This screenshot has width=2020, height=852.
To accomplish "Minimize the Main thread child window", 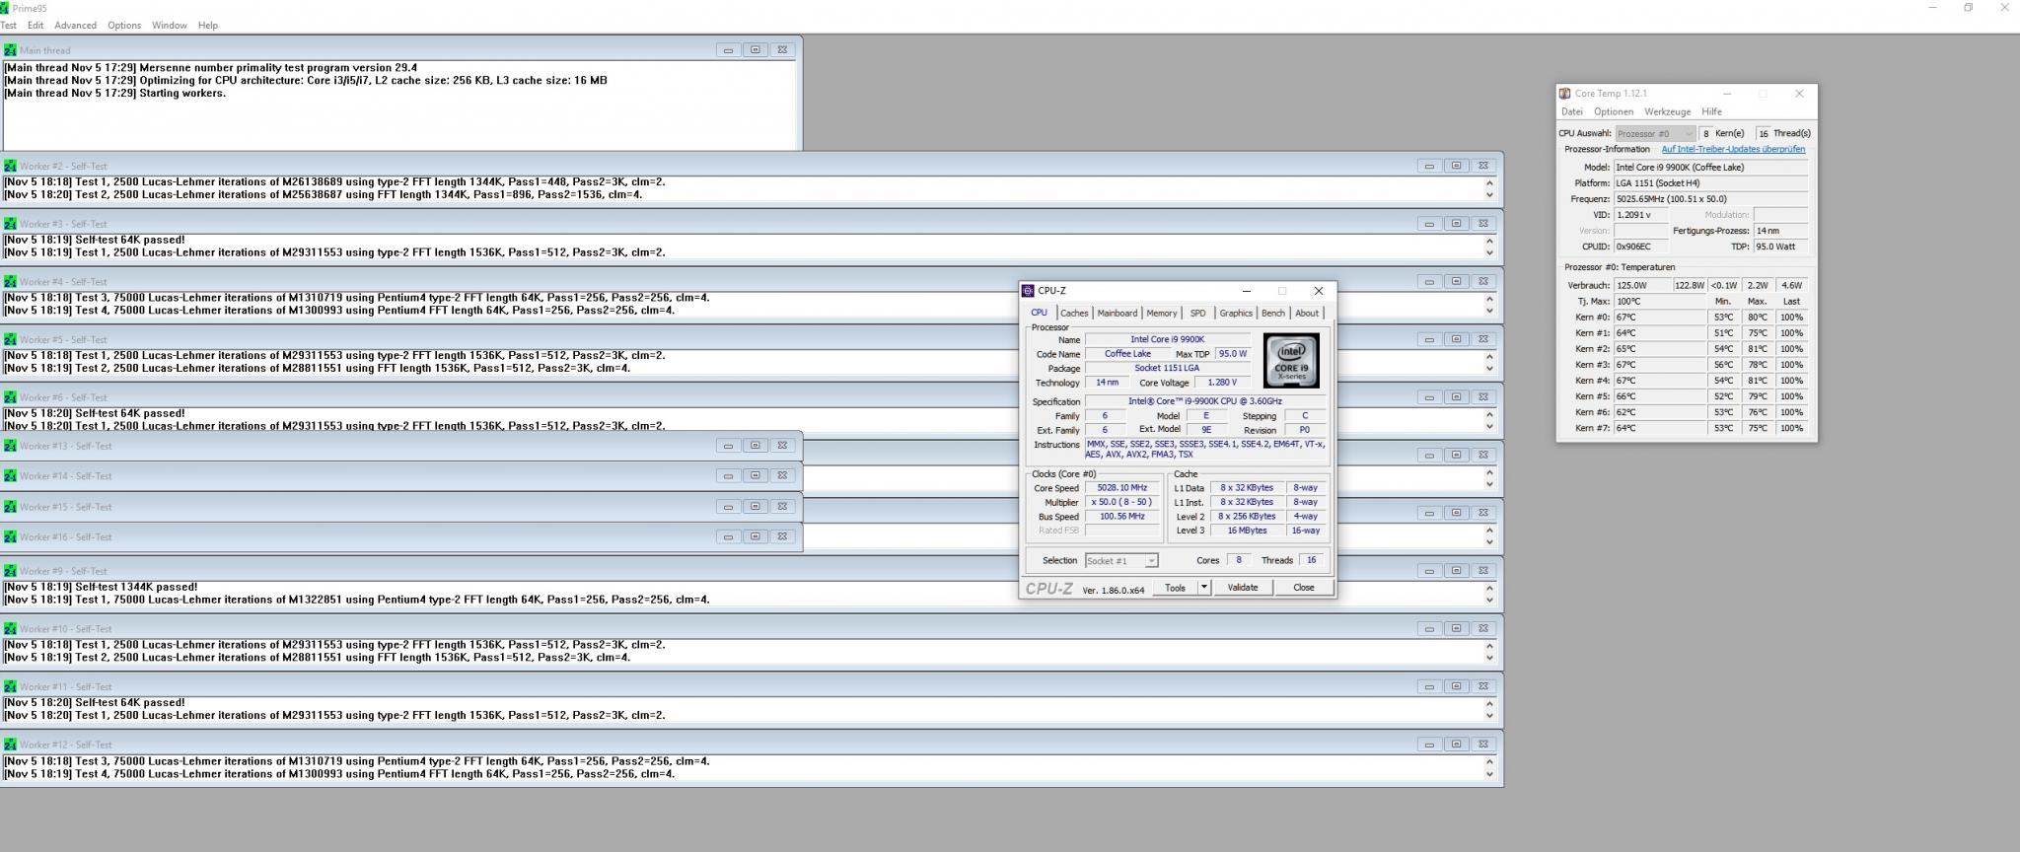I will tap(728, 50).
